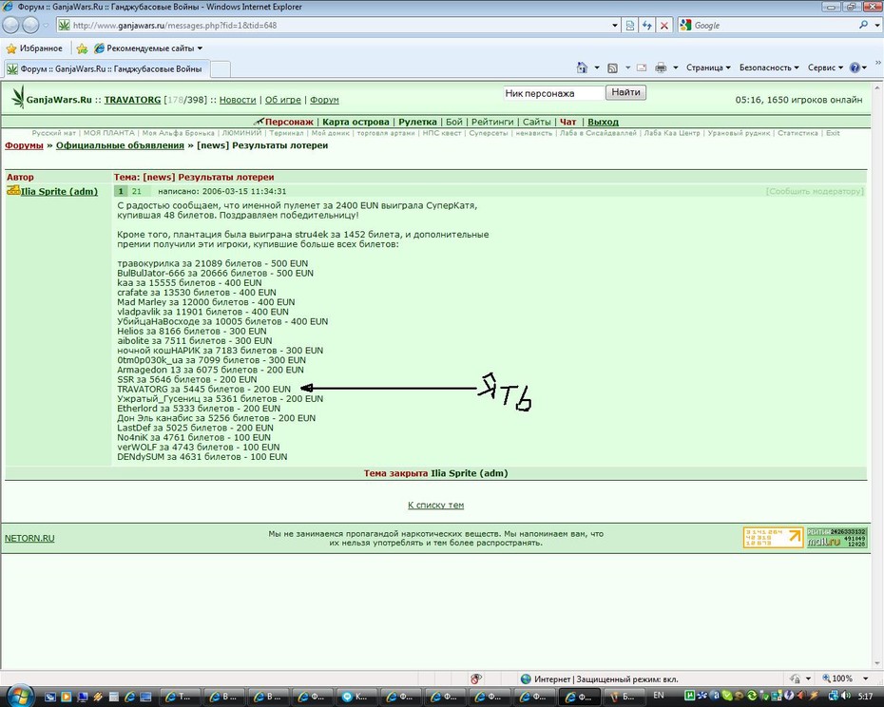The image size is (884, 707).
Task: Click the Help question mark icon
Action: coord(855,67)
